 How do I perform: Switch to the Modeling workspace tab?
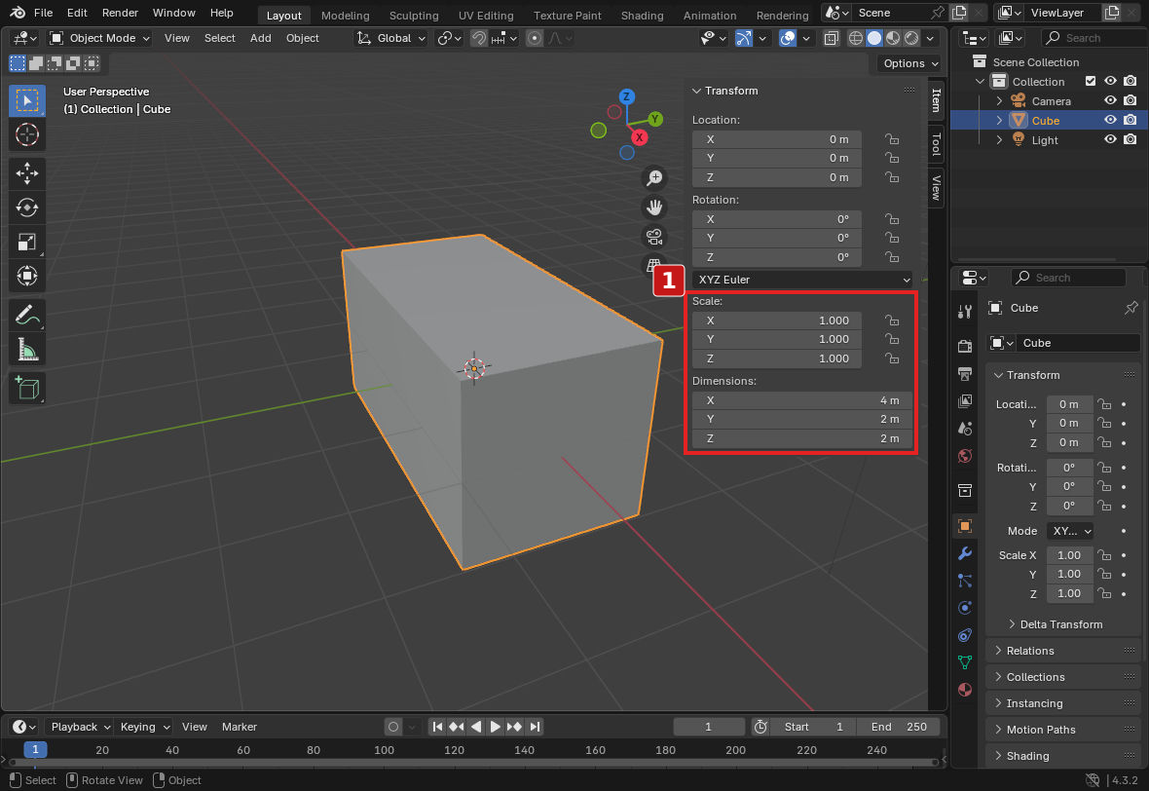(x=345, y=15)
